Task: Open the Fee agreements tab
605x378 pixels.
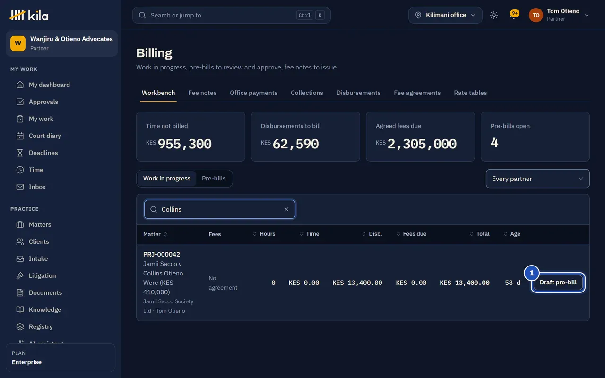Action: 417,93
